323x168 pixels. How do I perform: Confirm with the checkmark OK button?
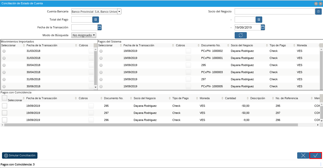point(315,155)
